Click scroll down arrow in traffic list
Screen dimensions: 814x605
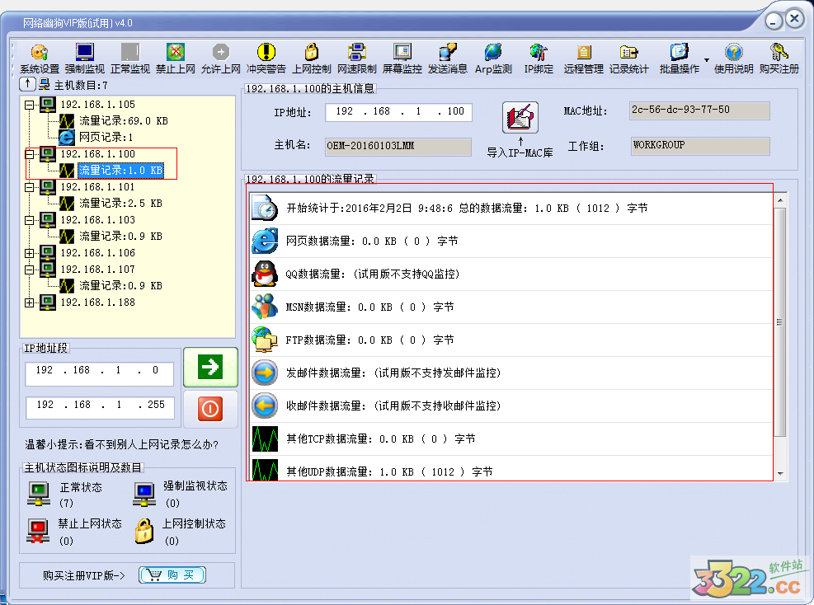pos(780,474)
